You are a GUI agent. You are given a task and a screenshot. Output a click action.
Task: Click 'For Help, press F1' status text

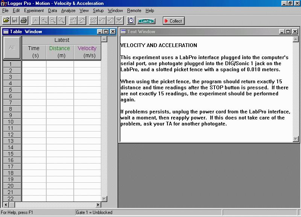click(17, 212)
